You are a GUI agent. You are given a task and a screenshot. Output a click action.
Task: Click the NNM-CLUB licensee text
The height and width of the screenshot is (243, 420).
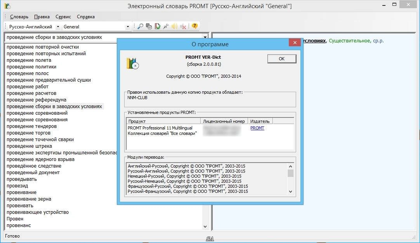pos(137,98)
